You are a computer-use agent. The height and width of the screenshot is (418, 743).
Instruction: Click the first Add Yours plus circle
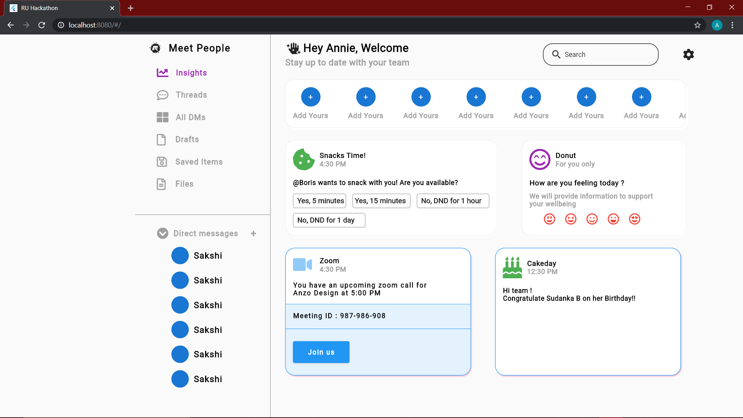(310, 97)
